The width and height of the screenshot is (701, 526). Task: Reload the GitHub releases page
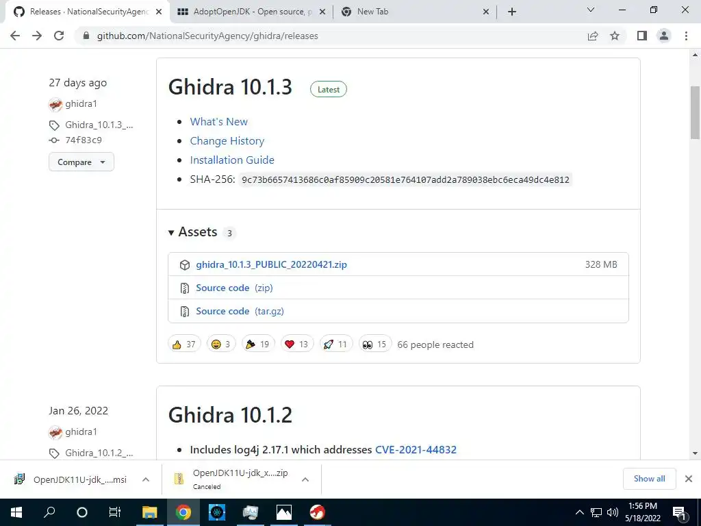[x=59, y=36]
